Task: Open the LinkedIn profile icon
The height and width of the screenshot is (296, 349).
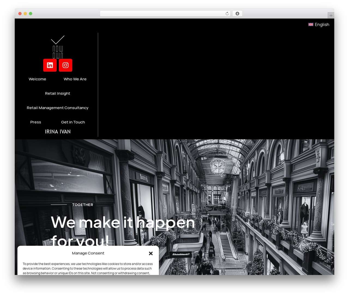Action: [x=50, y=65]
